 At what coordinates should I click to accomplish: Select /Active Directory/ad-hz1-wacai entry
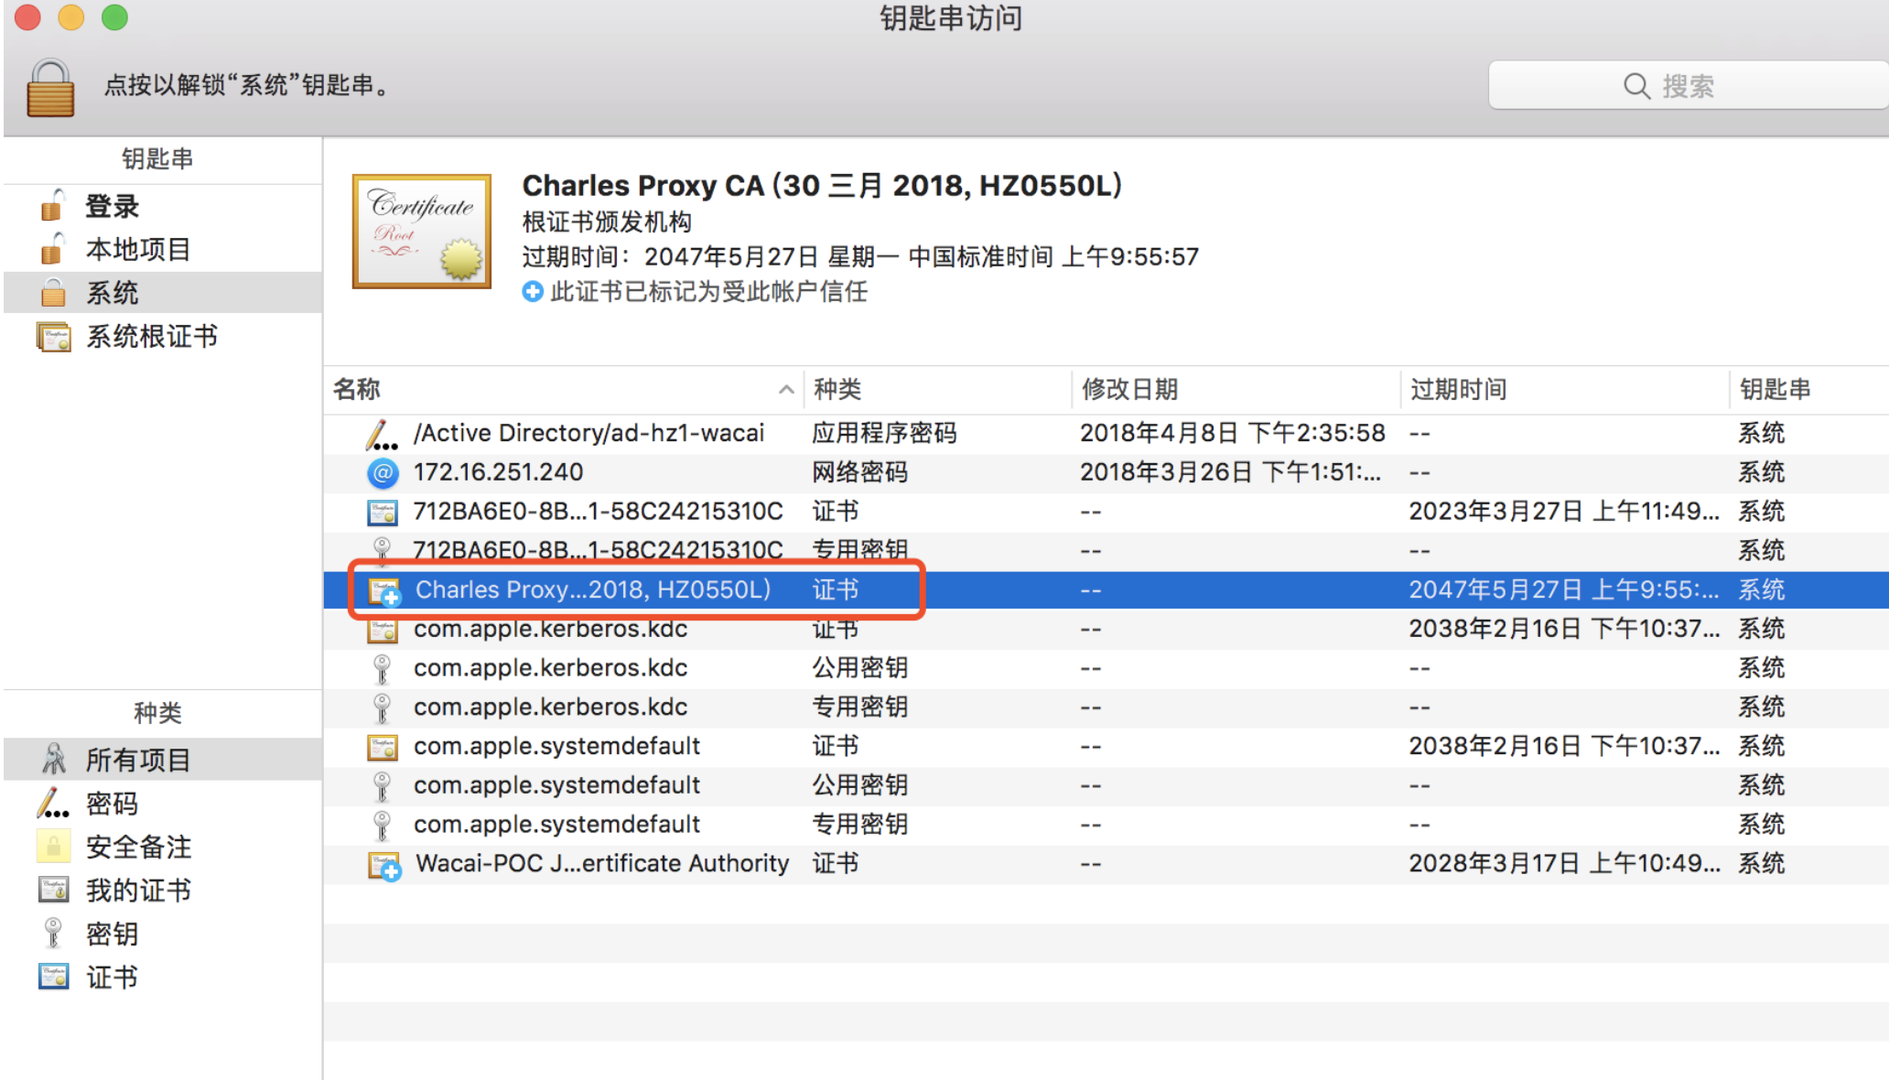[588, 433]
